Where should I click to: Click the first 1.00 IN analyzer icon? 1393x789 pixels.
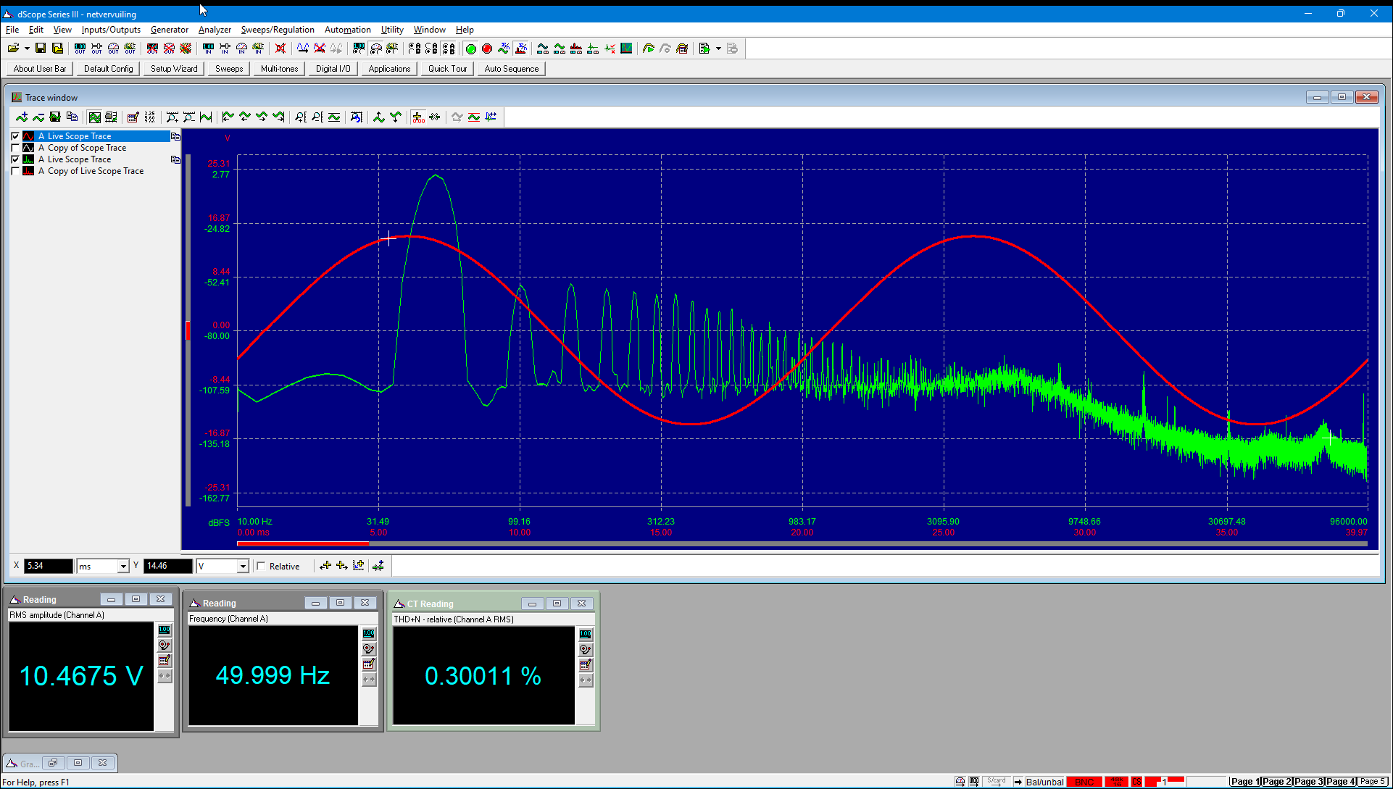208,49
